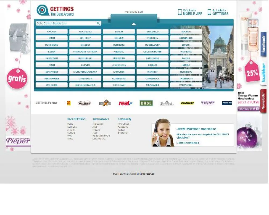Image resolution: width=269 pixels, height=215 pixels.
Task: Select the city Essen
Action: (52, 51)
